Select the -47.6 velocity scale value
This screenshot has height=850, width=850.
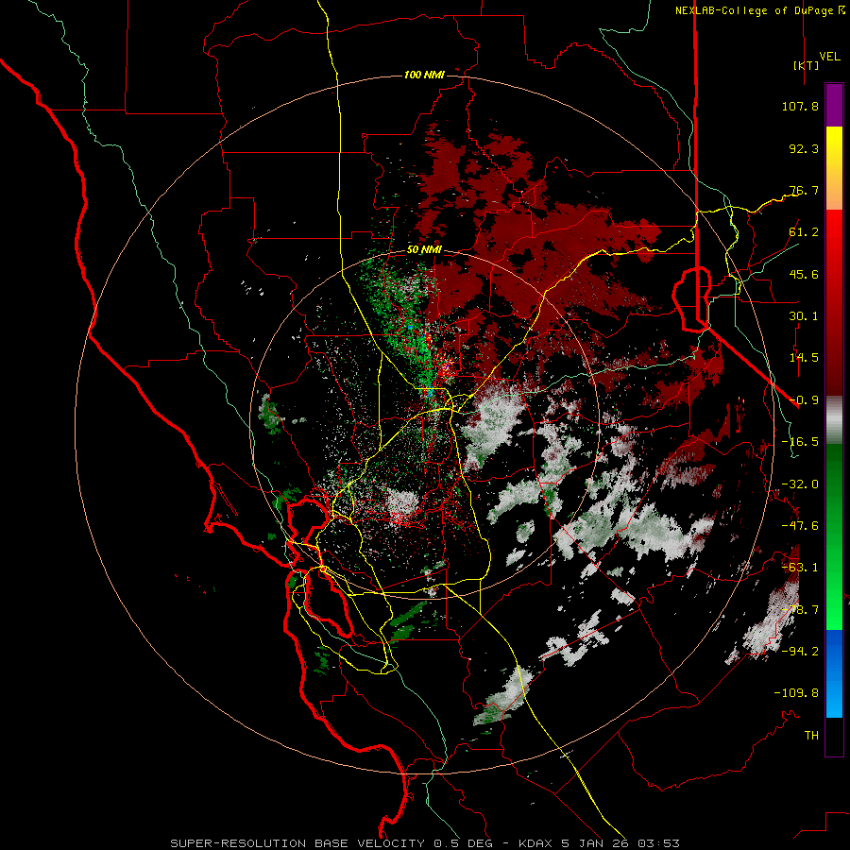click(800, 526)
